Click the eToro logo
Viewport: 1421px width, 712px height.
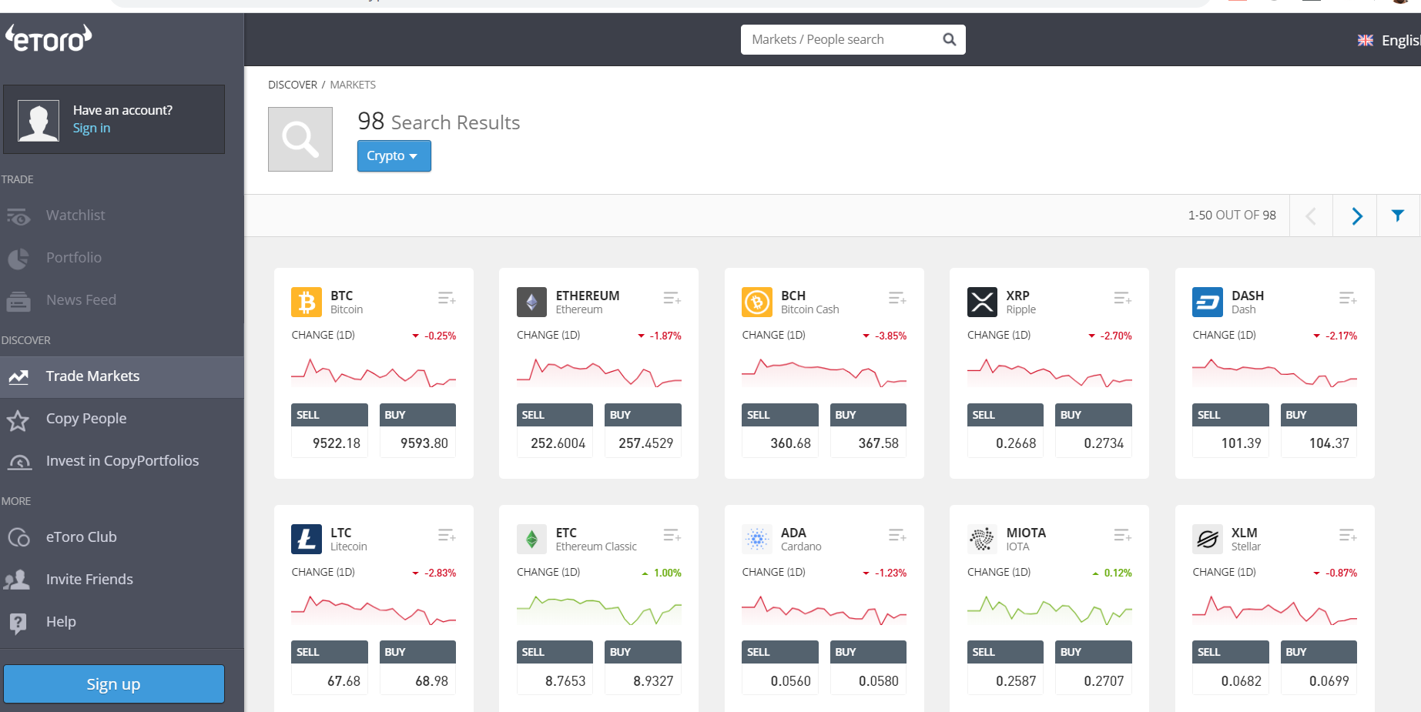tap(49, 38)
